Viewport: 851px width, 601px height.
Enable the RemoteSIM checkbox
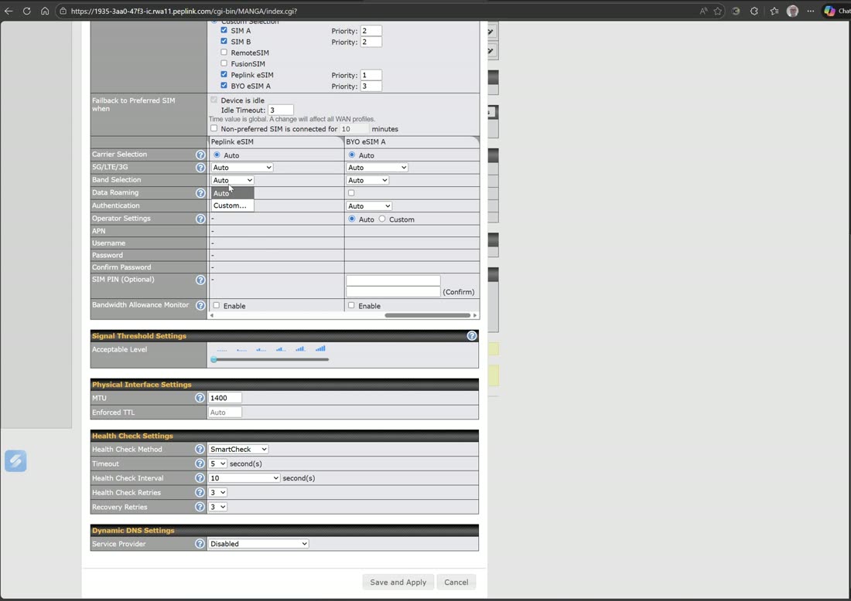pos(224,52)
